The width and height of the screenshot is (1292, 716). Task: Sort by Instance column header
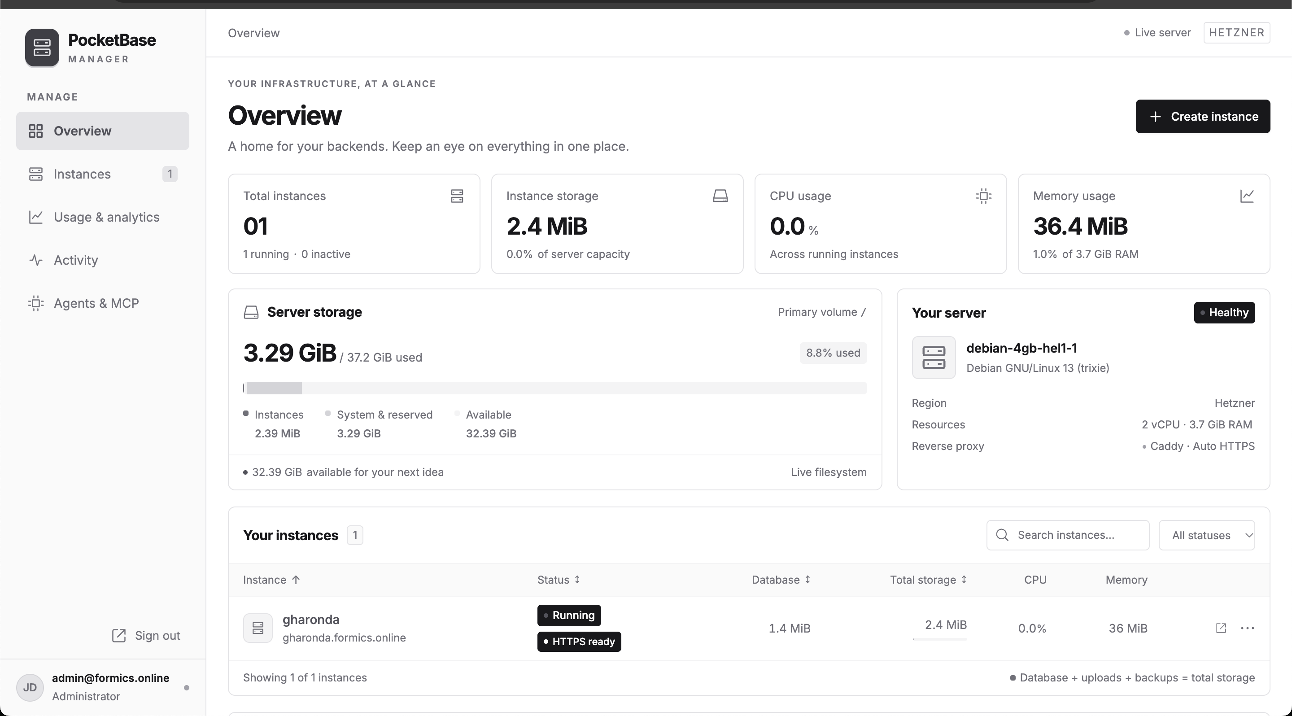pos(272,580)
